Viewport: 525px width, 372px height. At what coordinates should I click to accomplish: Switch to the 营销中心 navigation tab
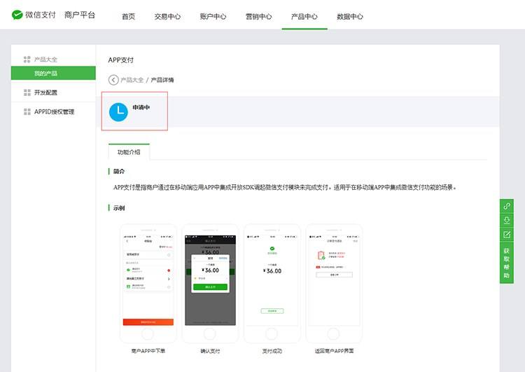coord(258,17)
